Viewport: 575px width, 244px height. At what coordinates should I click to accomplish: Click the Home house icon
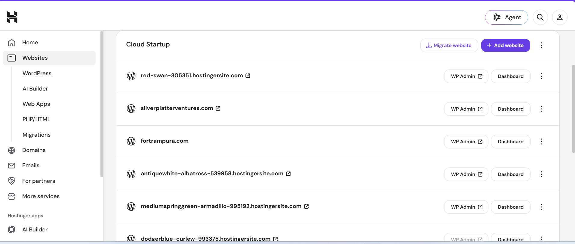11,43
